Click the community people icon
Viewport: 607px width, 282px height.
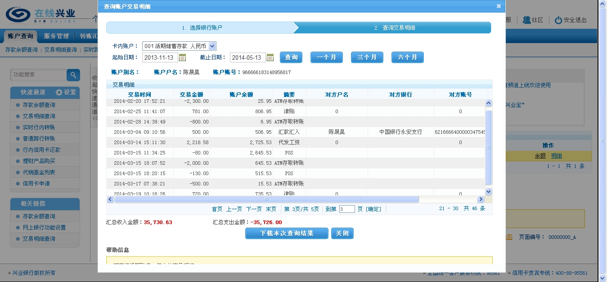pos(526,20)
